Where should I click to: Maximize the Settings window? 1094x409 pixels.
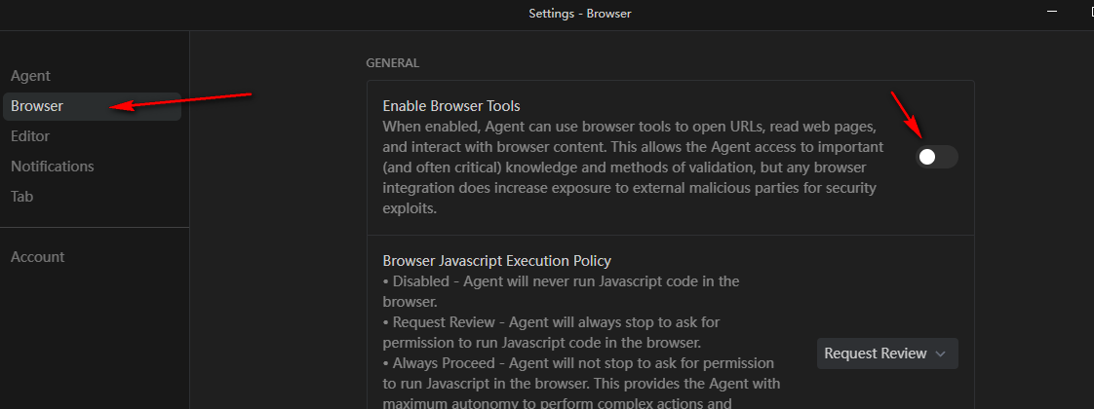1088,11
